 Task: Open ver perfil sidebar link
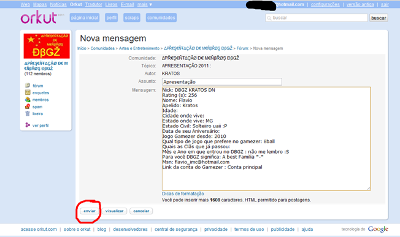tap(40, 126)
